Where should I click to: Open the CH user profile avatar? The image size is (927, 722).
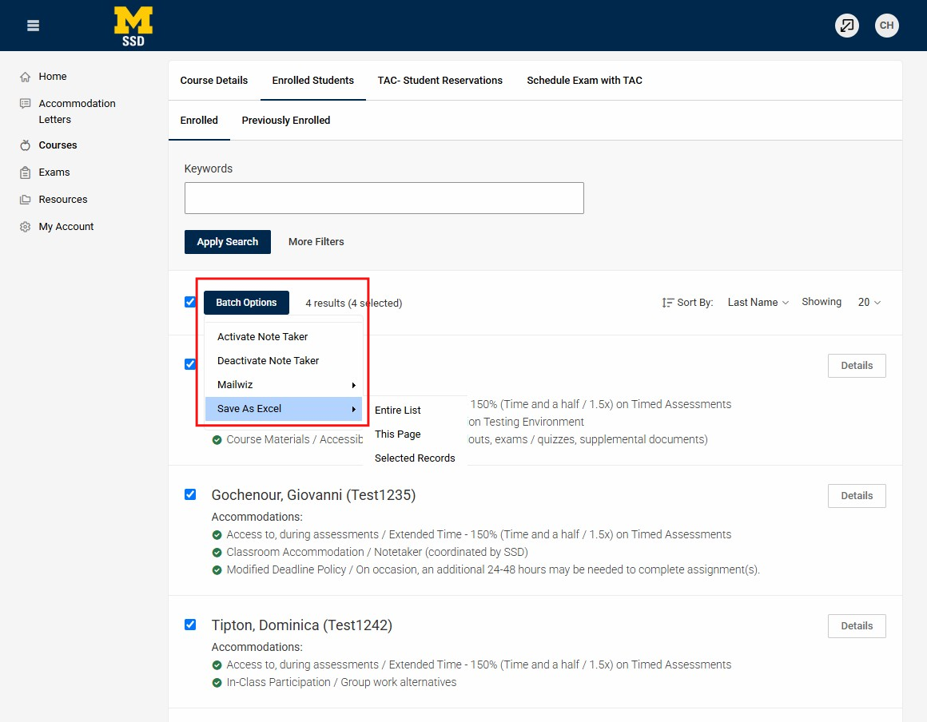(886, 26)
